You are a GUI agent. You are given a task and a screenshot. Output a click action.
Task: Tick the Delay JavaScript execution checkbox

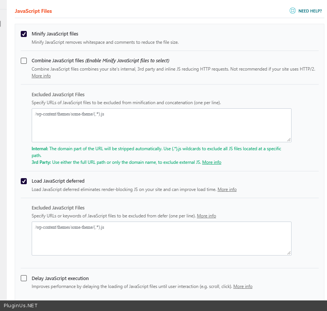tap(24, 279)
